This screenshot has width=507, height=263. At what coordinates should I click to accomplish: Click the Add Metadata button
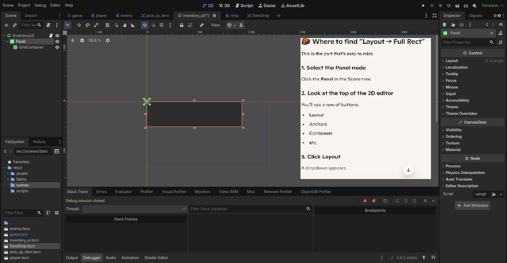pos(472,205)
